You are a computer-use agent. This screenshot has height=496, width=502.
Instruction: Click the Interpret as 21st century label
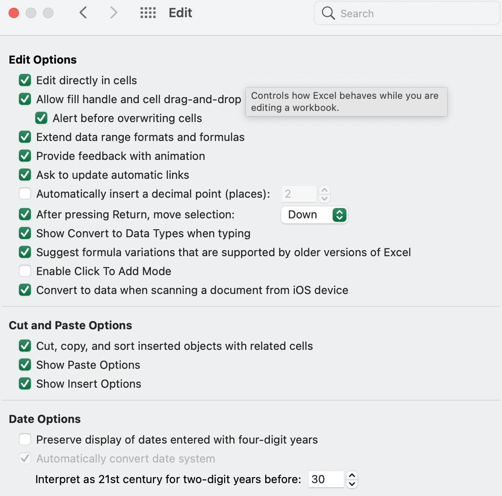click(168, 479)
